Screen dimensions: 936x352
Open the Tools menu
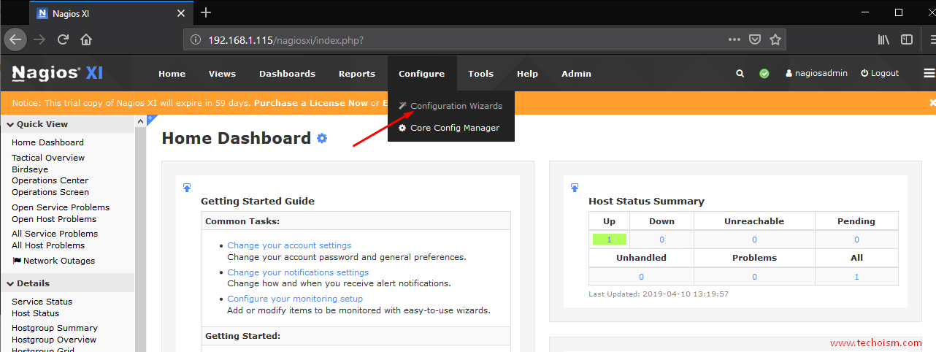pos(481,74)
